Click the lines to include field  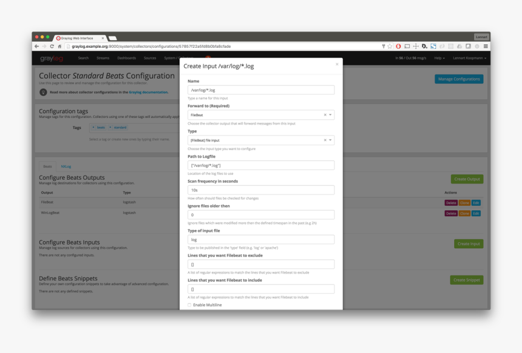click(261, 289)
